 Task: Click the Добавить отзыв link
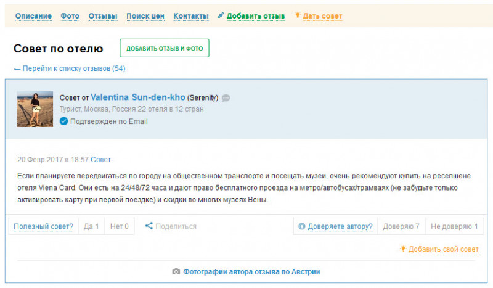(x=256, y=16)
